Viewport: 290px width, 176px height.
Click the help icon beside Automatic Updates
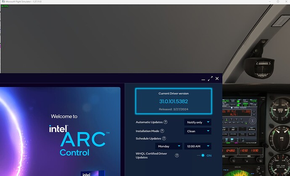point(166,122)
